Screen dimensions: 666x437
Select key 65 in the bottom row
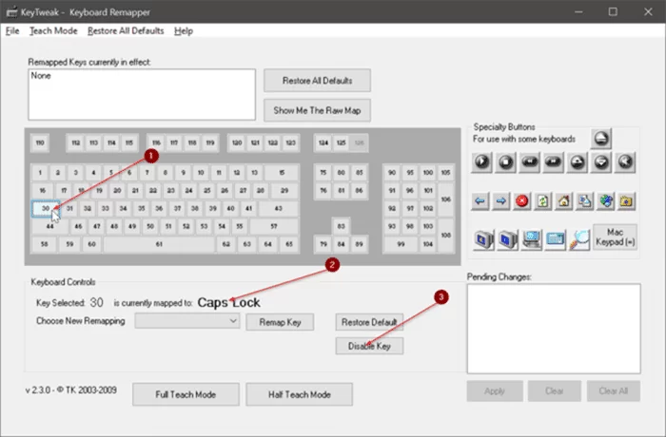[289, 244]
